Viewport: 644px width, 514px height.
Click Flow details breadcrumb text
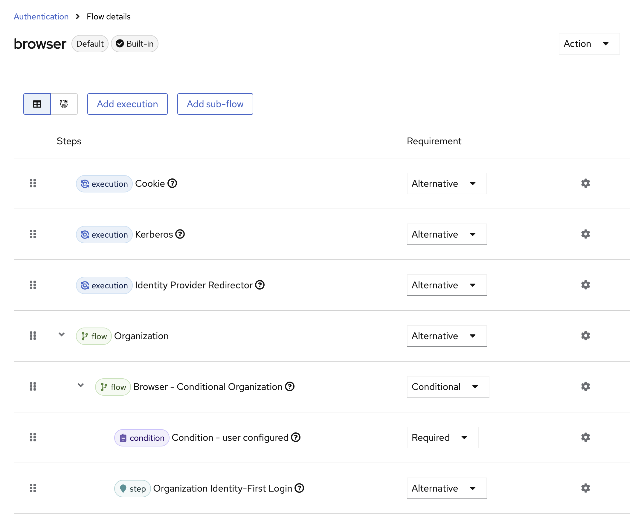(x=109, y=16)
